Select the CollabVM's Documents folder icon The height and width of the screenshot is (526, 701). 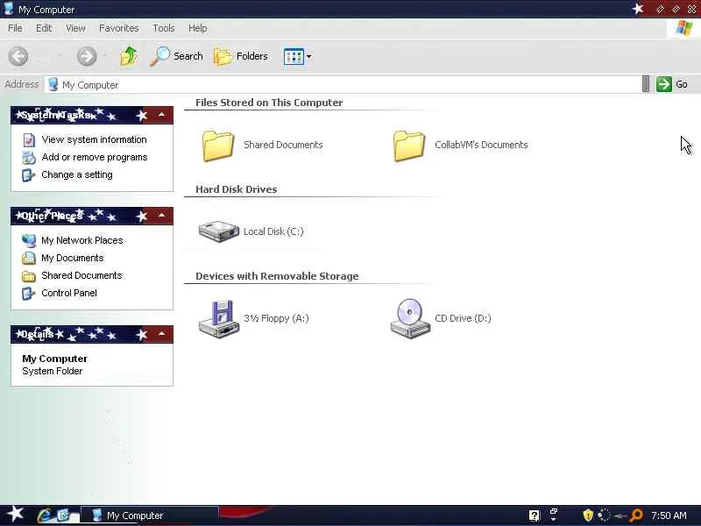point(409,146)
